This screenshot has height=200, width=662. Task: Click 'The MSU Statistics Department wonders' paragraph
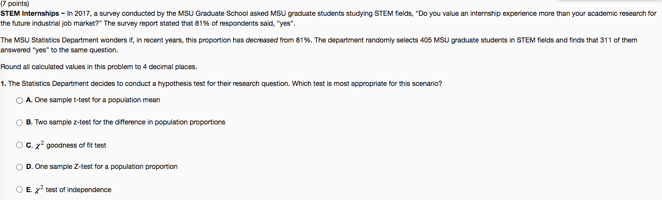point(319,45)
